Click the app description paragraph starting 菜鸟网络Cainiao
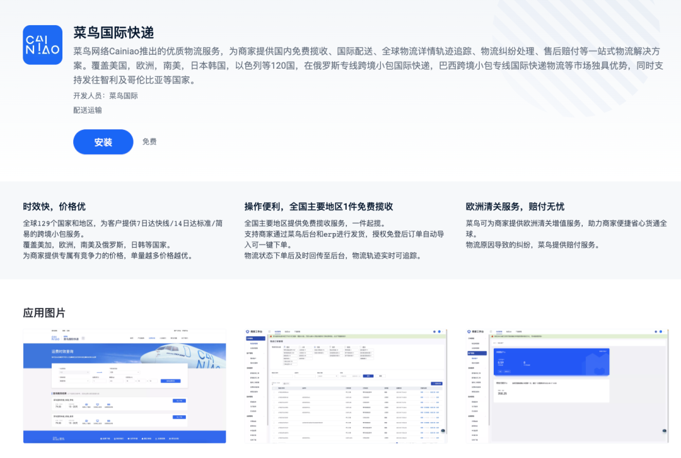 [368, 66]
